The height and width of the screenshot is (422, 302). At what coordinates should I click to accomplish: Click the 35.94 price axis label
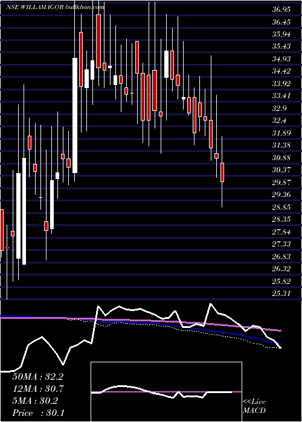click(281, 34)
